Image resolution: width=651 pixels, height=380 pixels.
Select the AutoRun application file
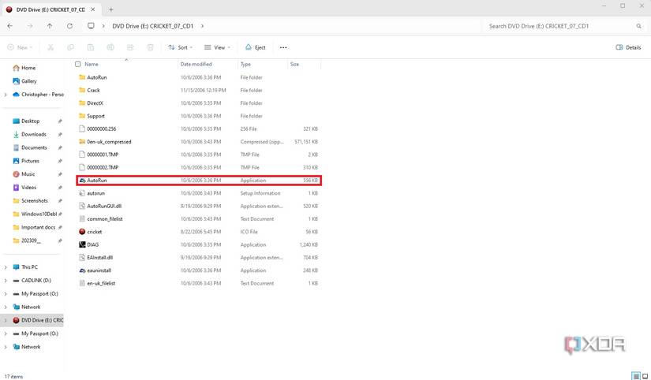[199, 181]
